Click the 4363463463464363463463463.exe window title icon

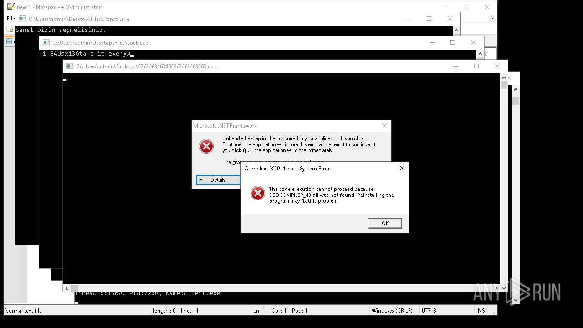70,67
